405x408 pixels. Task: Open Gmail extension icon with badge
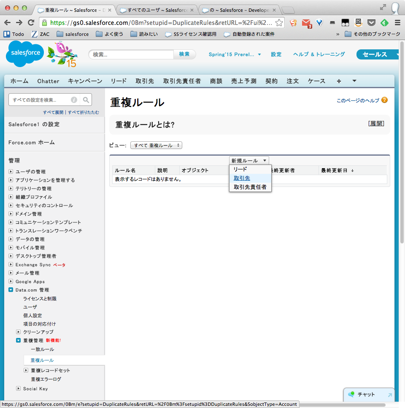click(307, 23)
